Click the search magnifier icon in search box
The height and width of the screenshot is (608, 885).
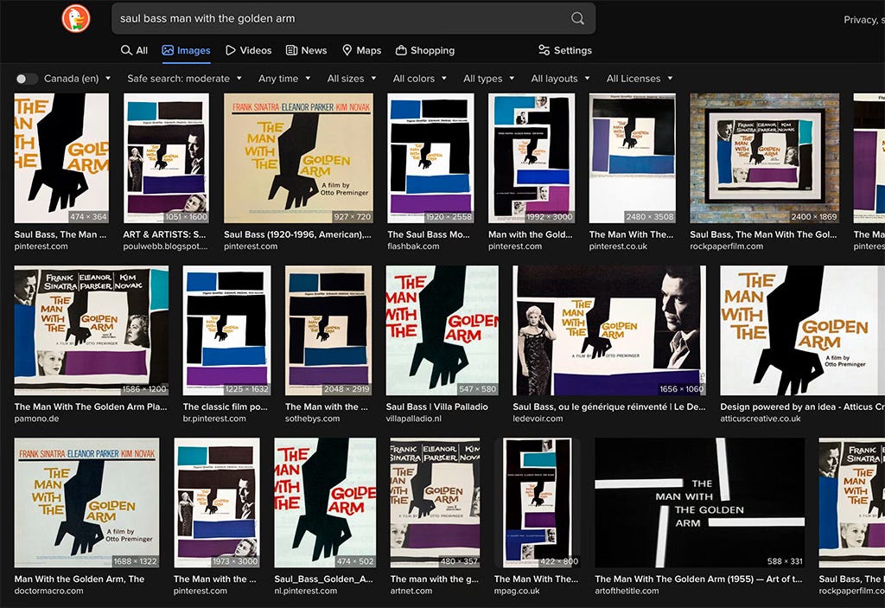[577, 18]
